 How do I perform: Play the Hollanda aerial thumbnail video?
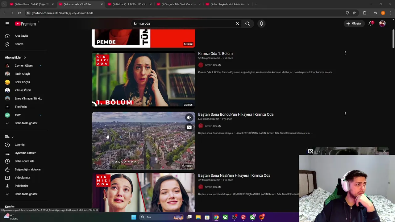click(x=143, y=141)
